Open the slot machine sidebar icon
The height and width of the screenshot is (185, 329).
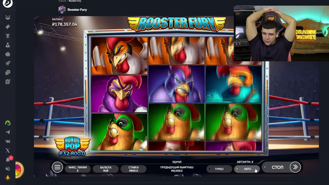coord(8,82)
